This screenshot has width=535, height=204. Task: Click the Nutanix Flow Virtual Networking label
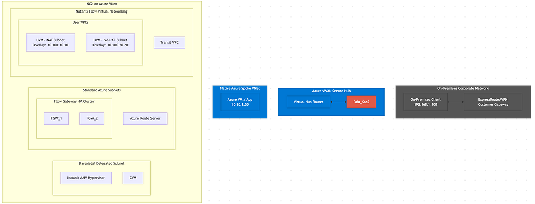(102, 11)
